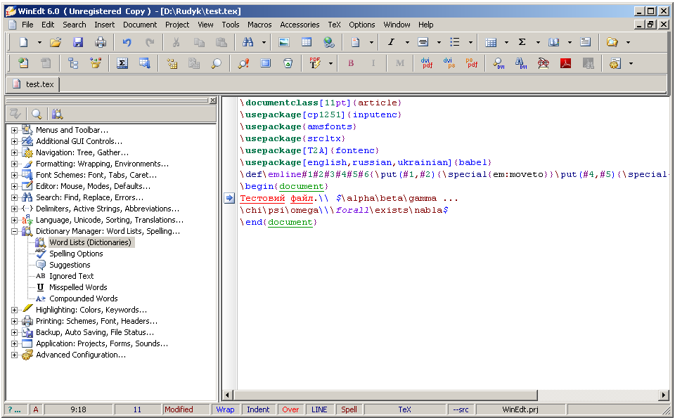Click the Undo arrow icon
The width and height of the screenshot is (675, 420).
point(127,42)
